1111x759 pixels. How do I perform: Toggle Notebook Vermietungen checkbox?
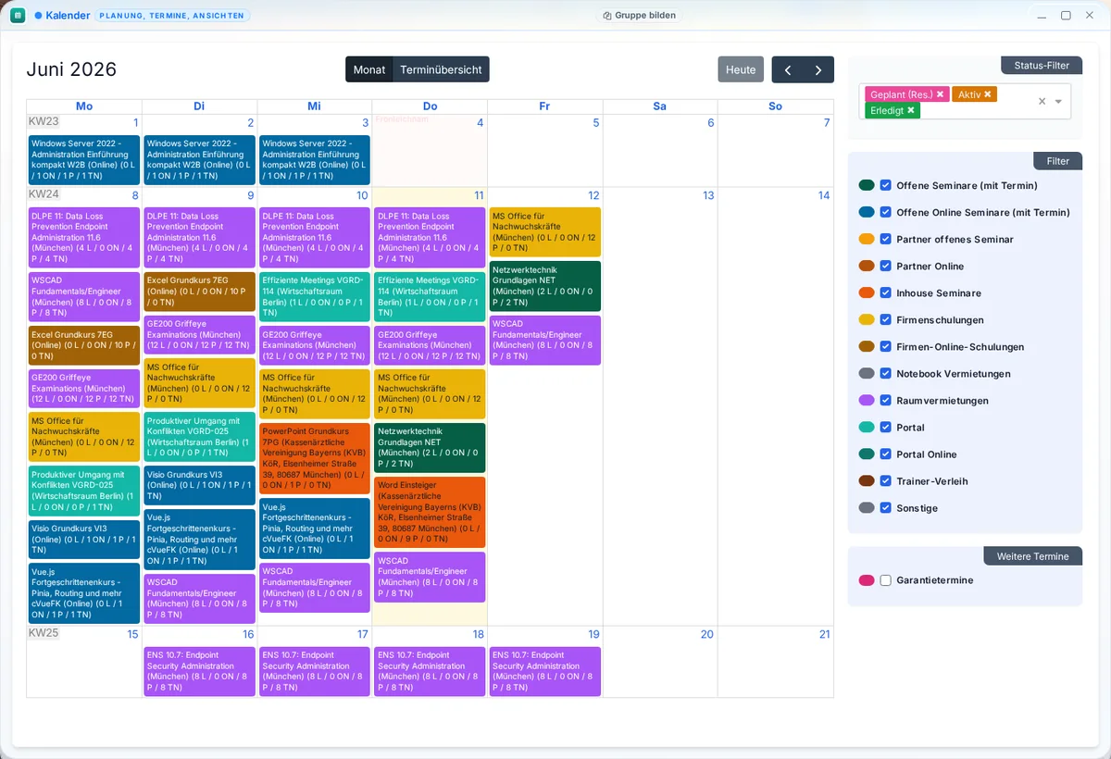click(886, 373)
